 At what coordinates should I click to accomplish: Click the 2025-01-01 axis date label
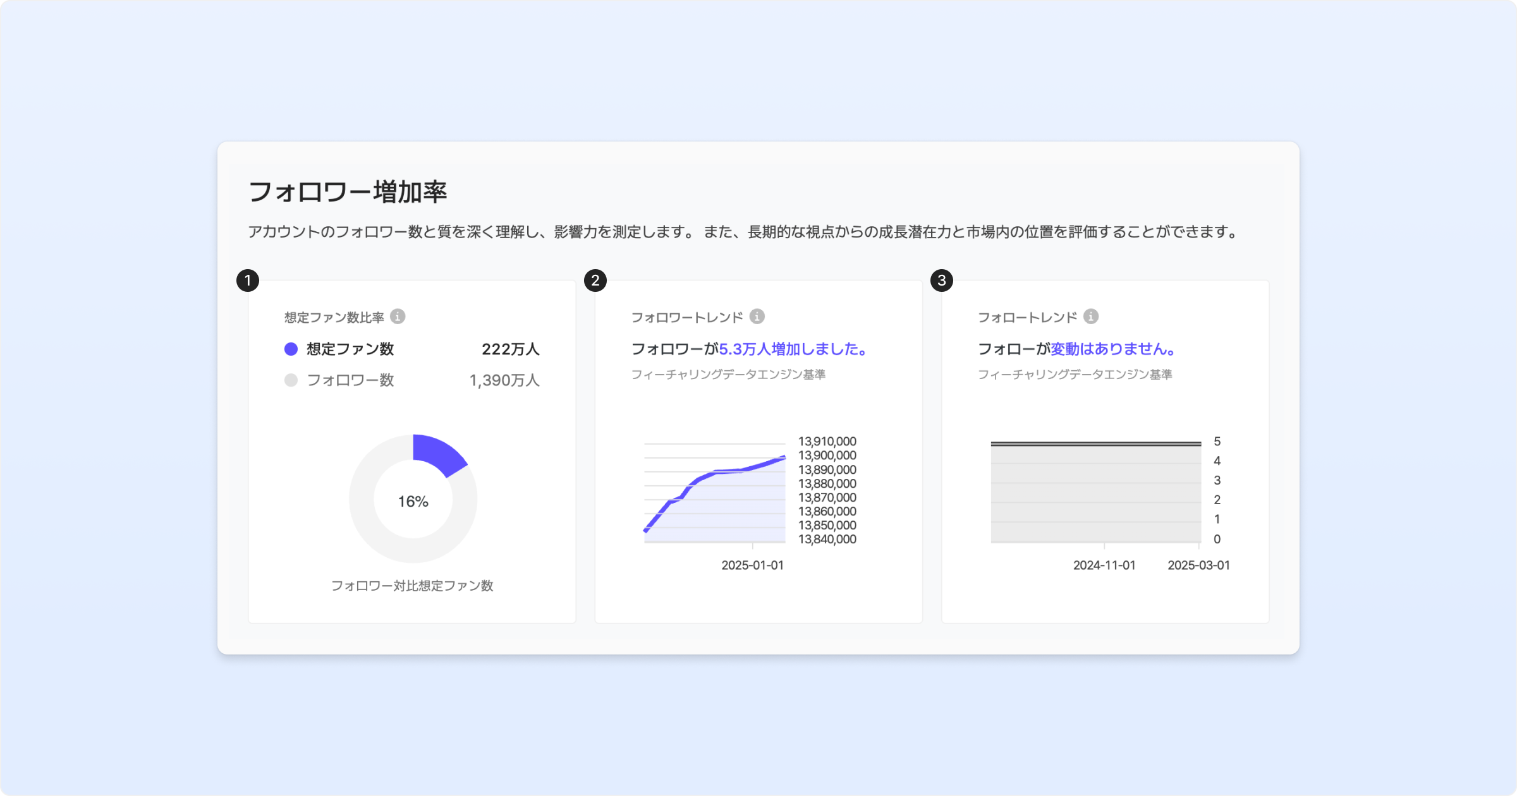coord(752,565)
